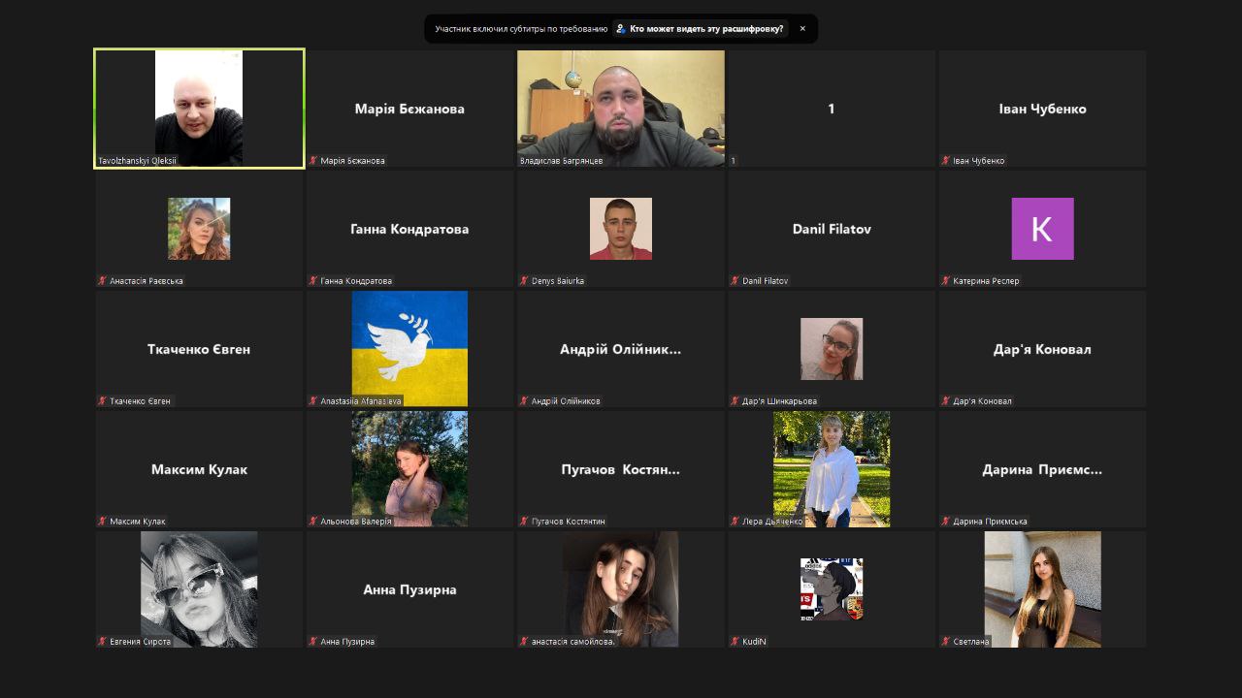Screen dimensions: 1242x698
Task: Click the large "Анна Пузирна" name in tile
Action: (409, 589)
